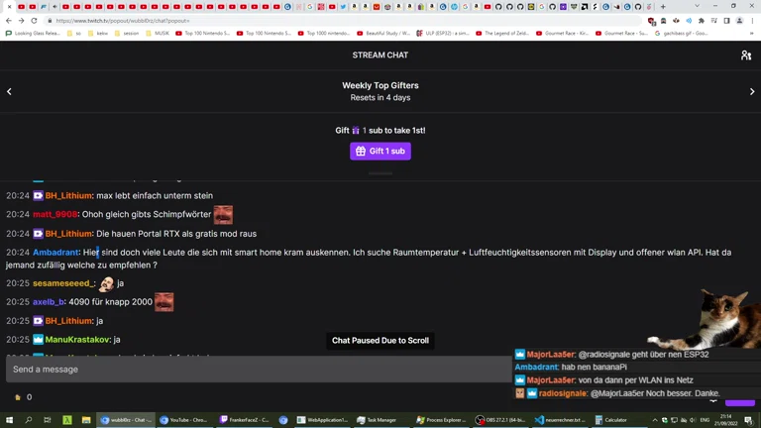The height and width of the screenshot is (428, 761).
Task: Click username ManuKrastakov in chat
Action: (77, 339)
